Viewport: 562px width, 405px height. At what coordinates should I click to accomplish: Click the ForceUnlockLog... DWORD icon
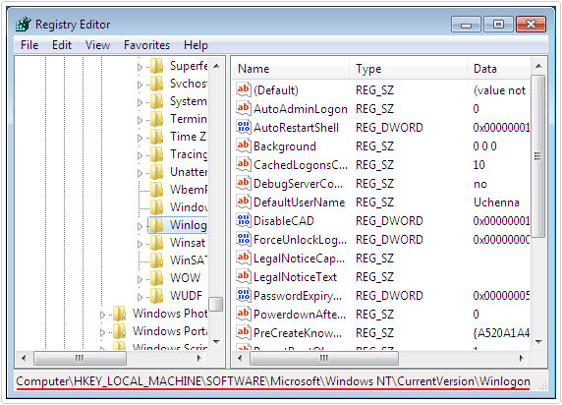tap(243, 239)
